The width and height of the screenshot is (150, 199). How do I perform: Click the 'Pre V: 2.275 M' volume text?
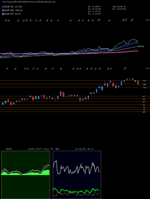pos(119,9)
